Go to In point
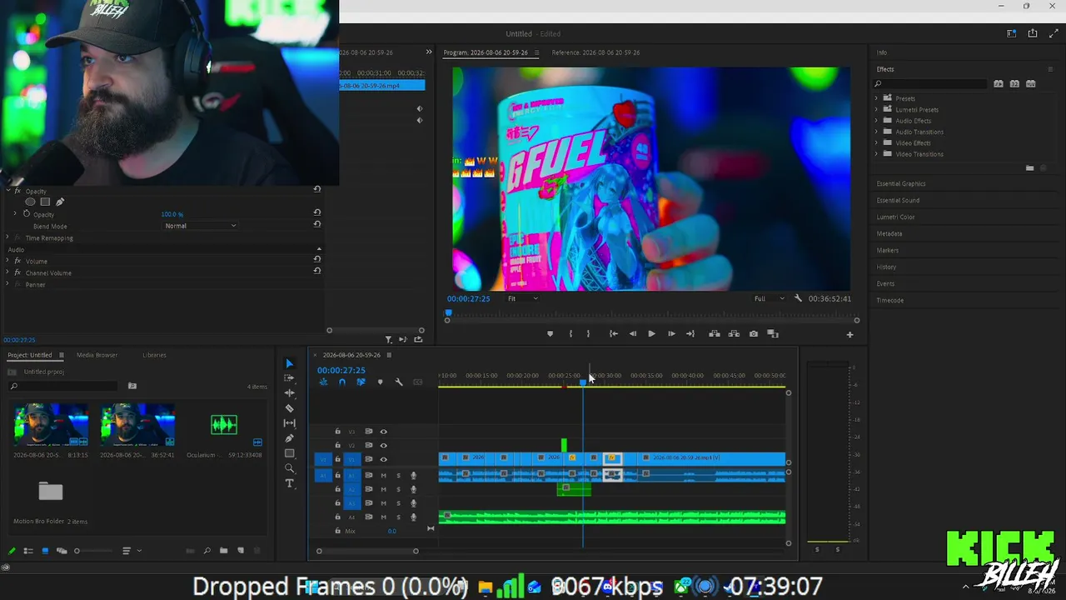This screenshot has width=1066, height=600. [x=613, y=334]
